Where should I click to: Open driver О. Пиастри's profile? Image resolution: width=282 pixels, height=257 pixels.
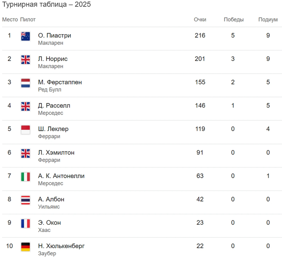(x=54, y=35)
